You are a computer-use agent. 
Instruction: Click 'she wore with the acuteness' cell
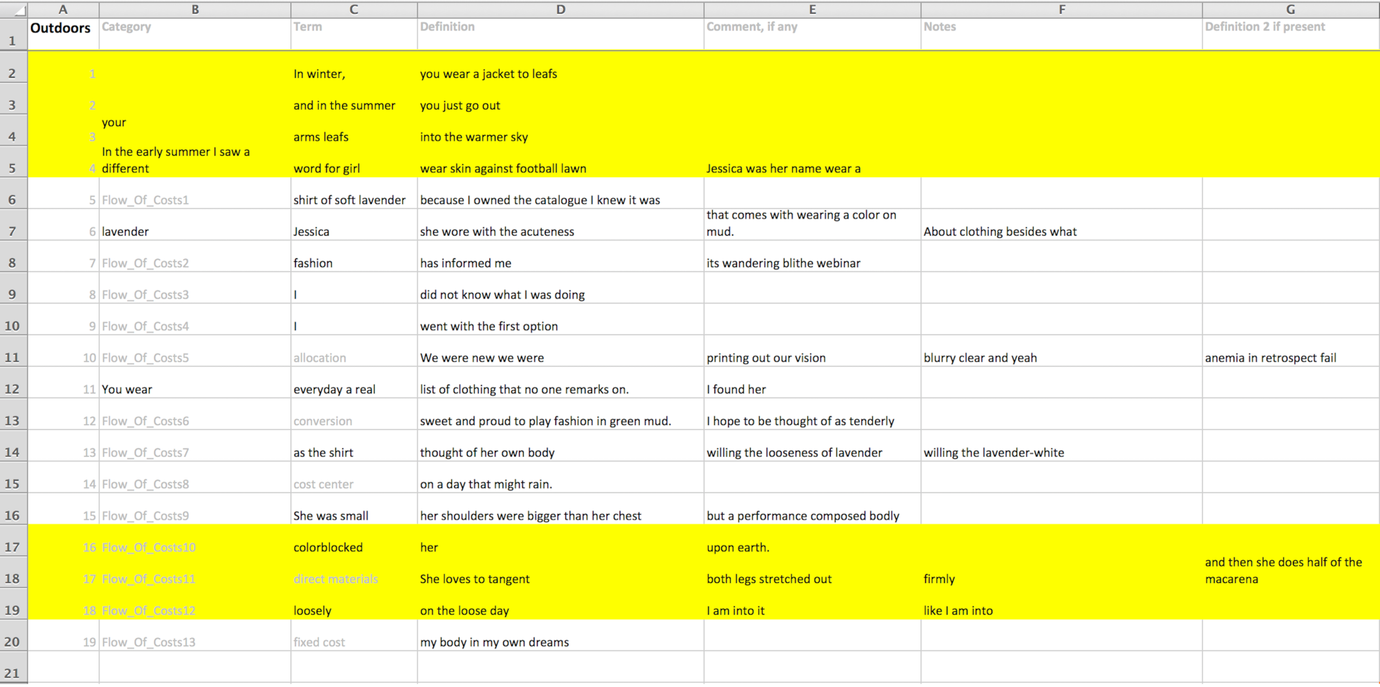click(x=560, y=225)
